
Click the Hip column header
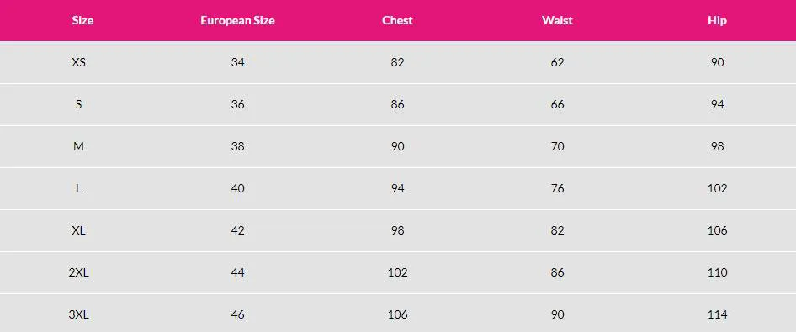pyautogui.click(x=717, y=21)
